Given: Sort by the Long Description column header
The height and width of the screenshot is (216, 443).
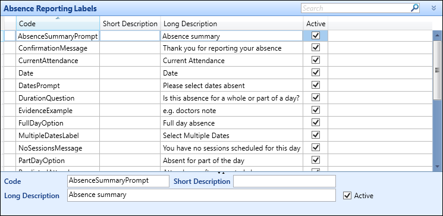Looking at the screenshot, I should click(232, 23).
